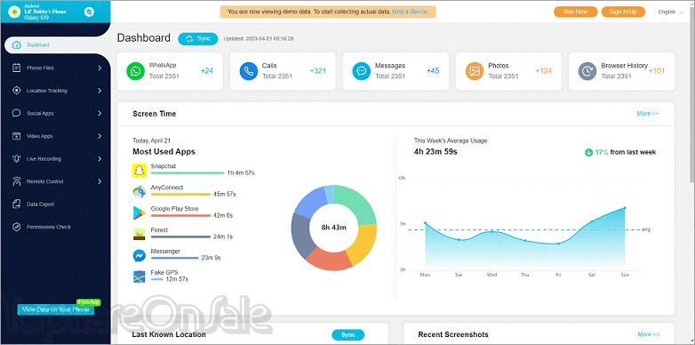
Task: Click the green WhatsApp icon
Action: point(136,71)
